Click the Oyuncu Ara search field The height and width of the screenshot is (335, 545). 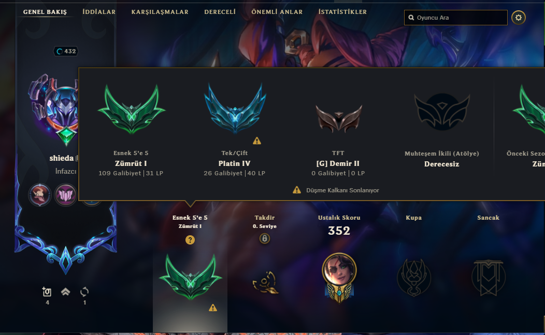[x=456, y=18]
